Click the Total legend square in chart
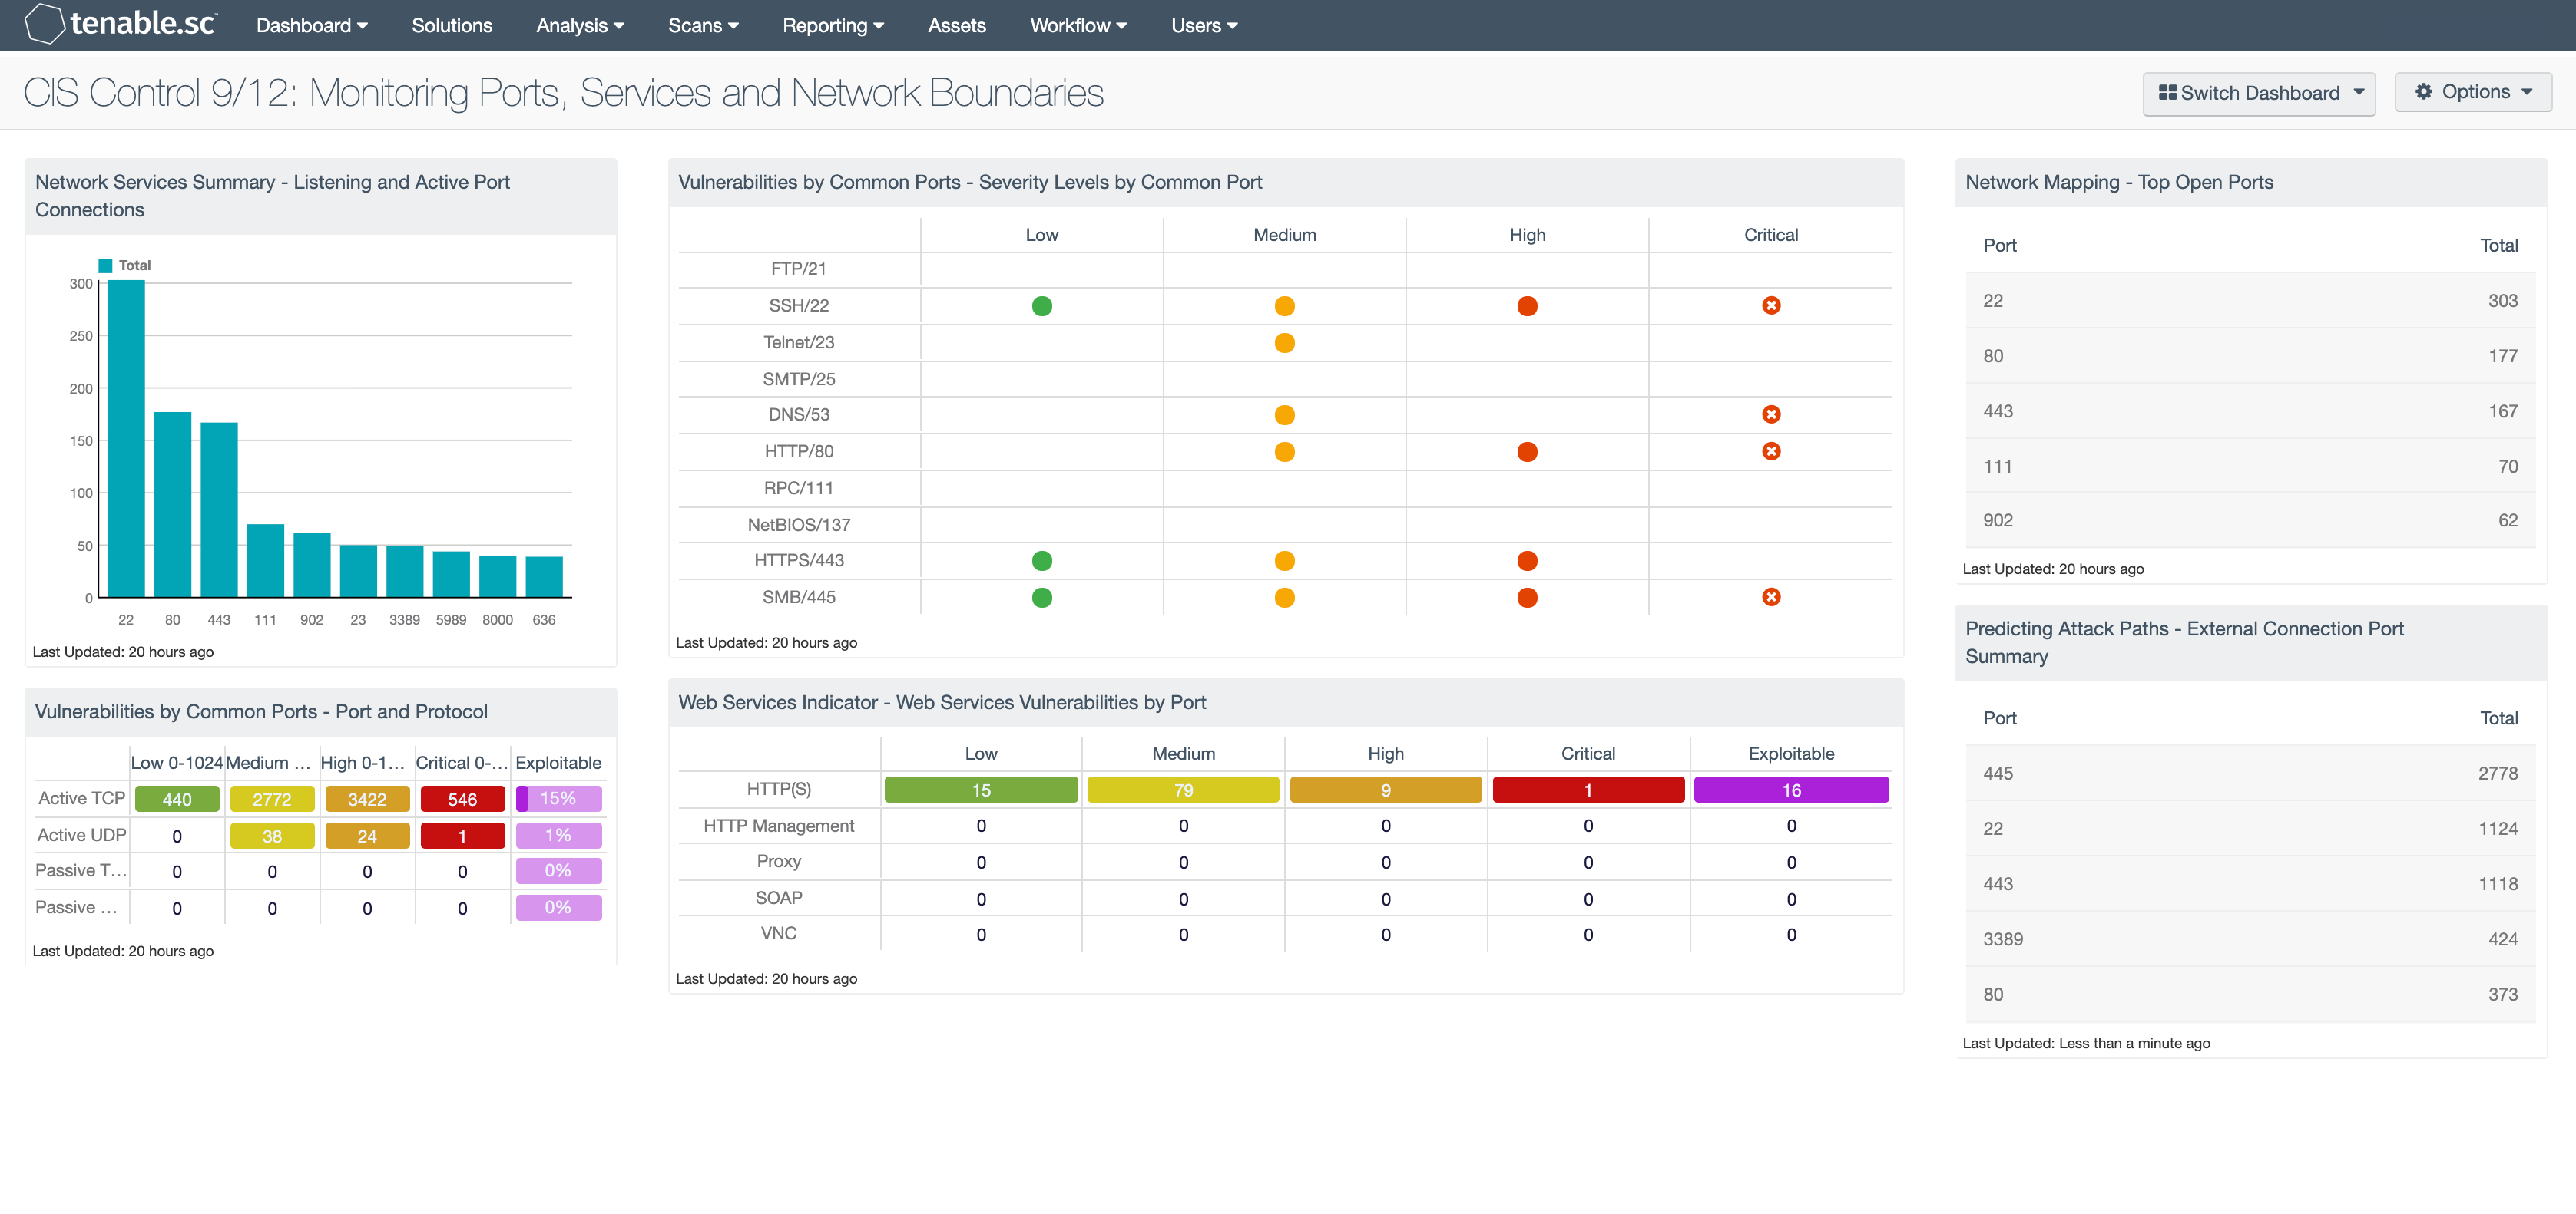This screenshot has height=1214, width=2576. pos(105,266)
